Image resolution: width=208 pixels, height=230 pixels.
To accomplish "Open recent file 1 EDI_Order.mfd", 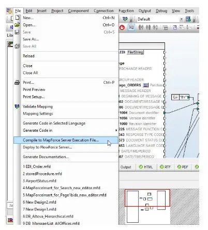I will pos(37,166).
